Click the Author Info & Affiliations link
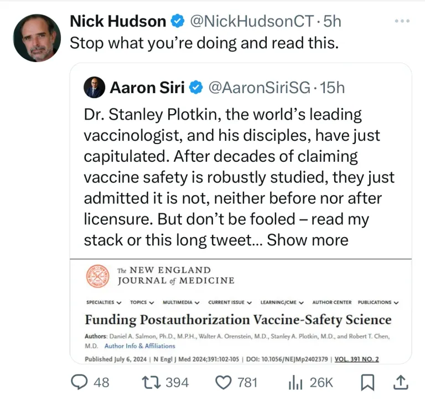The height and width of the screenshot is (400, 425). (139, 346)
